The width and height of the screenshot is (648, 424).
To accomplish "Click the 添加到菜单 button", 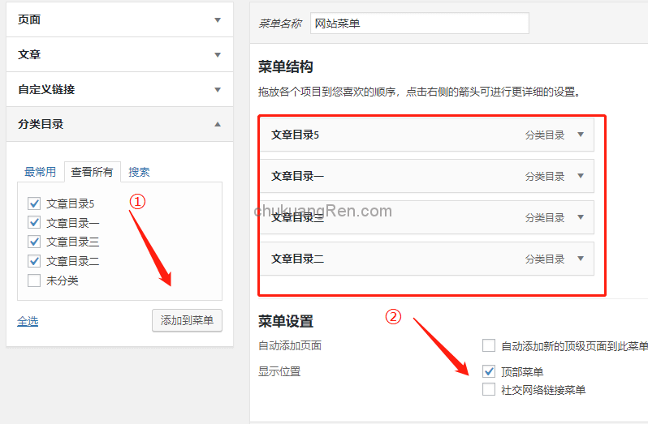I will click(187, 320).
